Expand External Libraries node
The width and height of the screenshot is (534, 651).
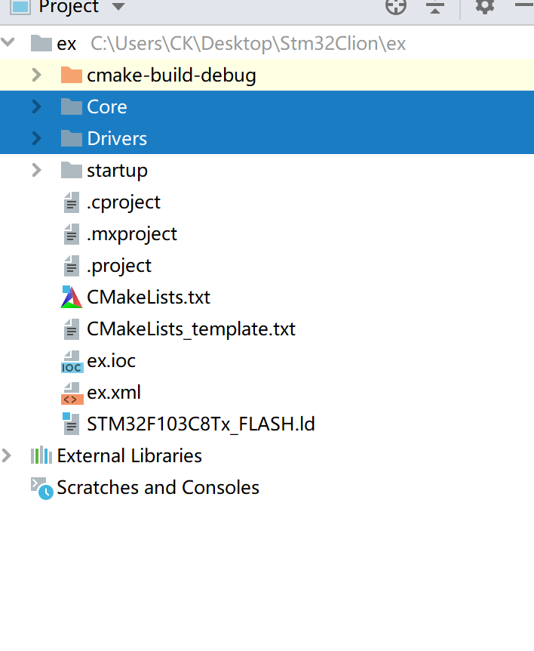pos(8,456)
